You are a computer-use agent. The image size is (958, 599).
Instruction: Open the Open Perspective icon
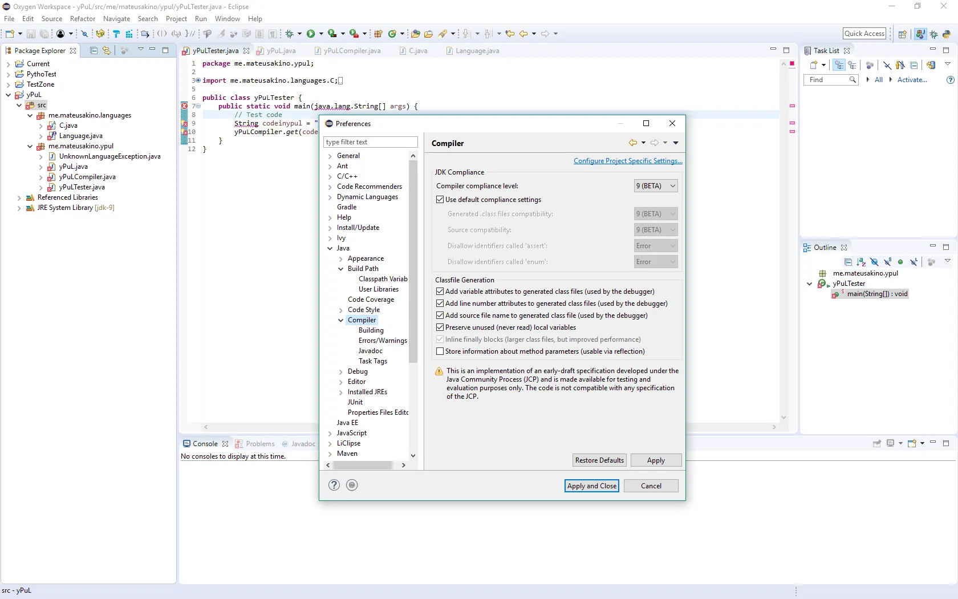[x=902, y=34]
